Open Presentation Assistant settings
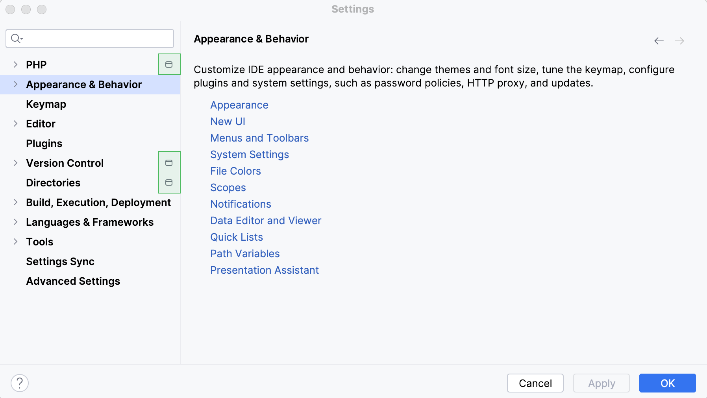 [264, 270]
